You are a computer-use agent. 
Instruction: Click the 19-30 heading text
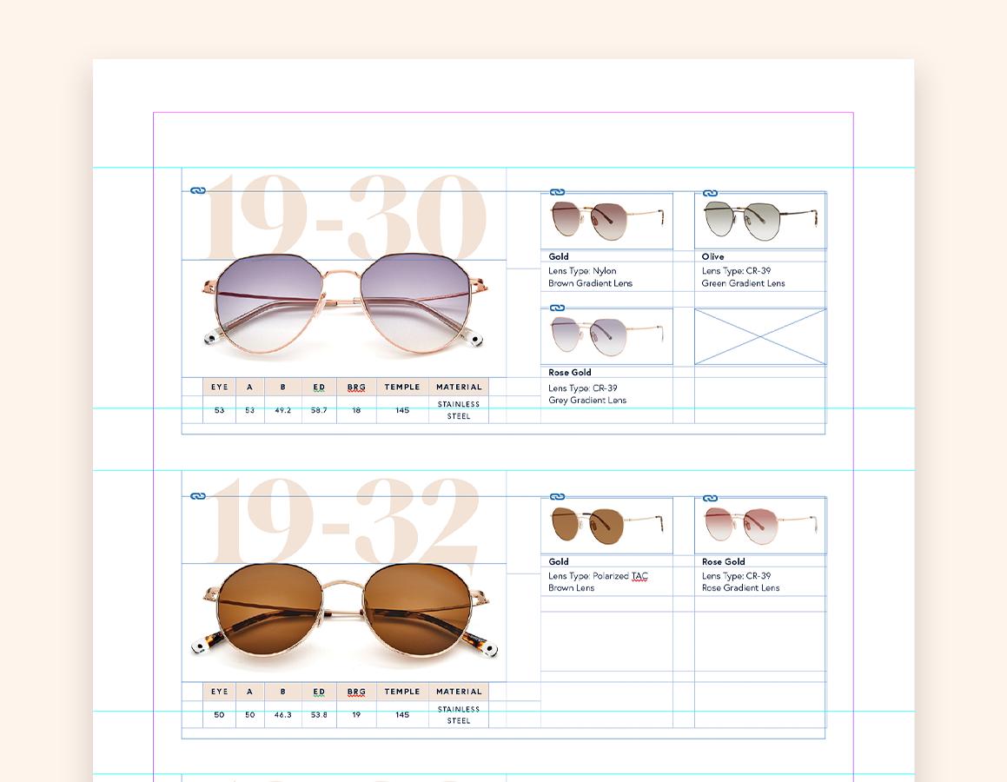[345, 215]
